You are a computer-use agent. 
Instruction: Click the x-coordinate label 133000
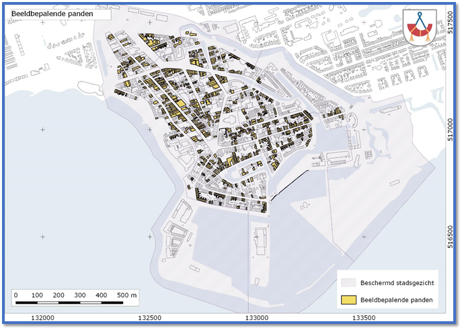tap(257, 318)
